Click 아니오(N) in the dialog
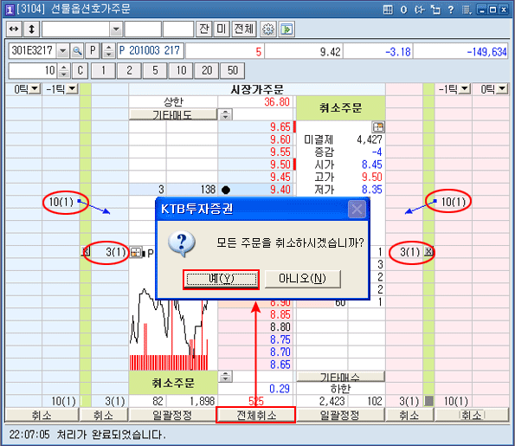 [x=302, y=279]
